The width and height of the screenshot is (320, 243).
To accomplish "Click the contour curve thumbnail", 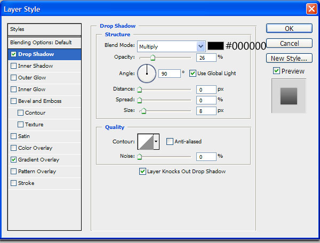I will coord(146,141).
